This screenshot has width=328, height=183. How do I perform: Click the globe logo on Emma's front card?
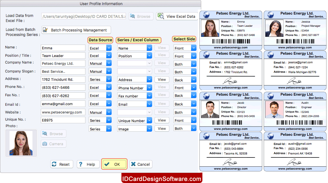(x=206, y=15)
